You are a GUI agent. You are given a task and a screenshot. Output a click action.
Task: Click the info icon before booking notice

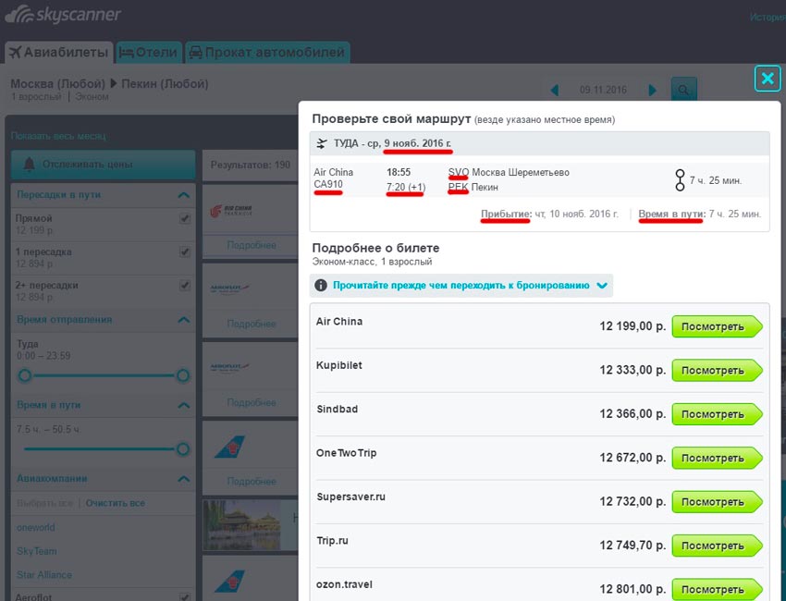click(x=321, y=286)
